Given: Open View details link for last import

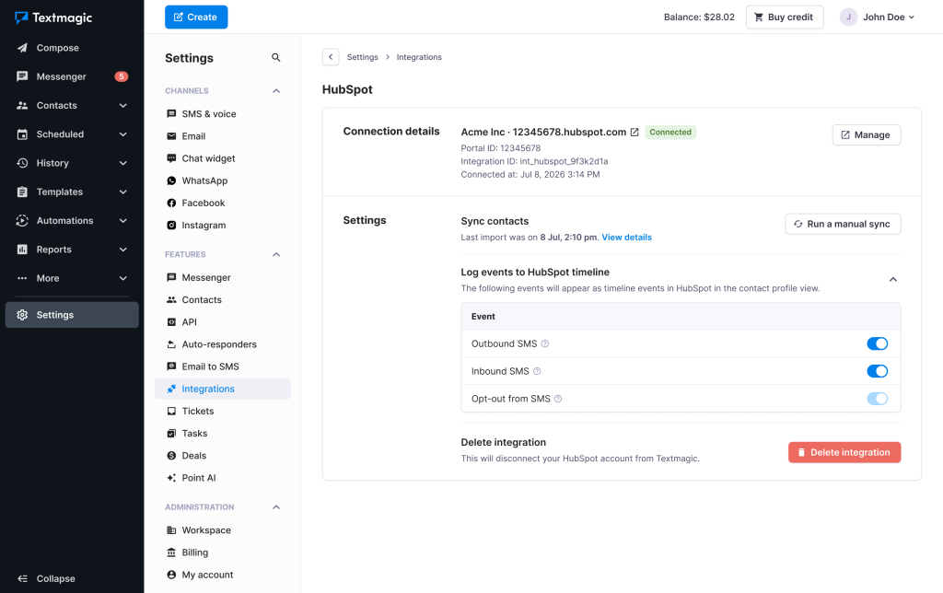Looking at the screenshot, I should [626, 238].
